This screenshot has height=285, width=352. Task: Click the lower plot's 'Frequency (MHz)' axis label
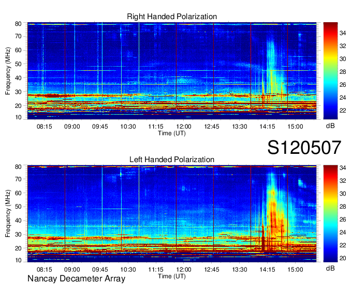click(x=8, y=214)
